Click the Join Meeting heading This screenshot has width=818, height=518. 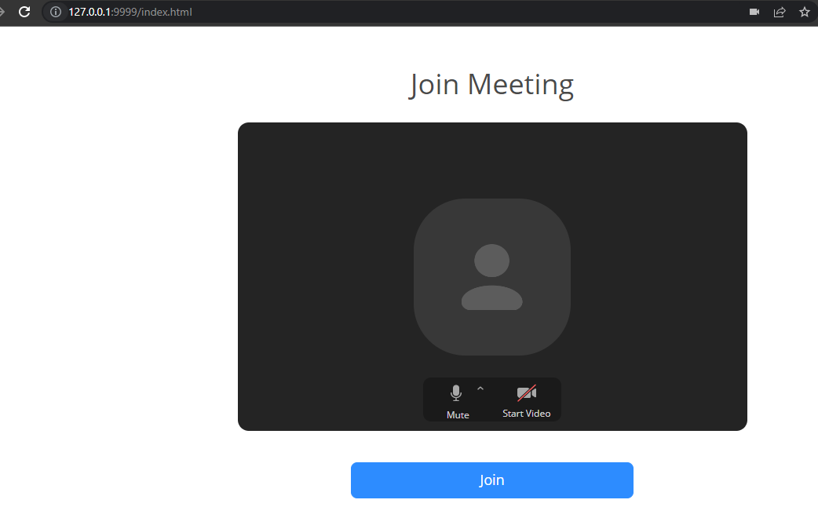(x=491, y=85)
